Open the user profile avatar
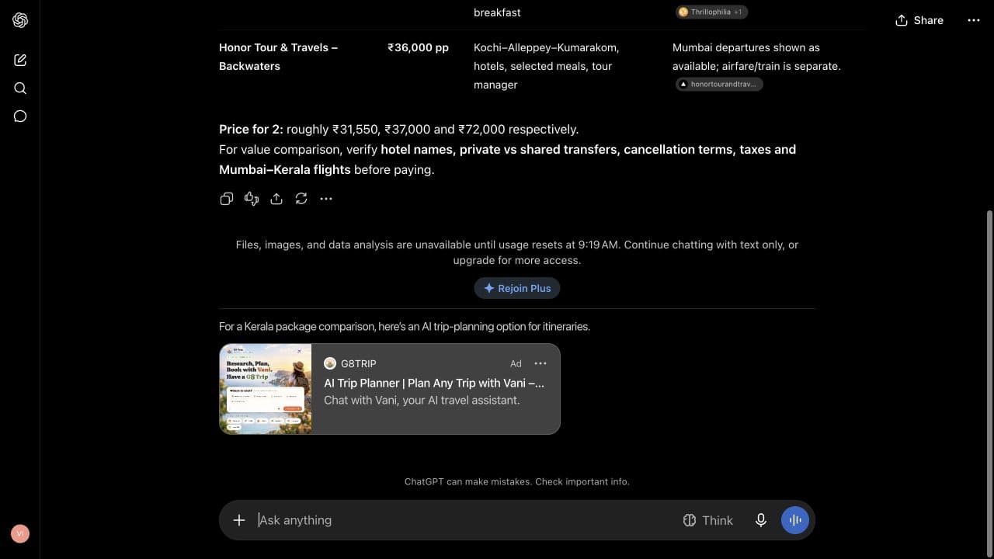This screenshot has width=994, height=559. click(x=20, y=533)
